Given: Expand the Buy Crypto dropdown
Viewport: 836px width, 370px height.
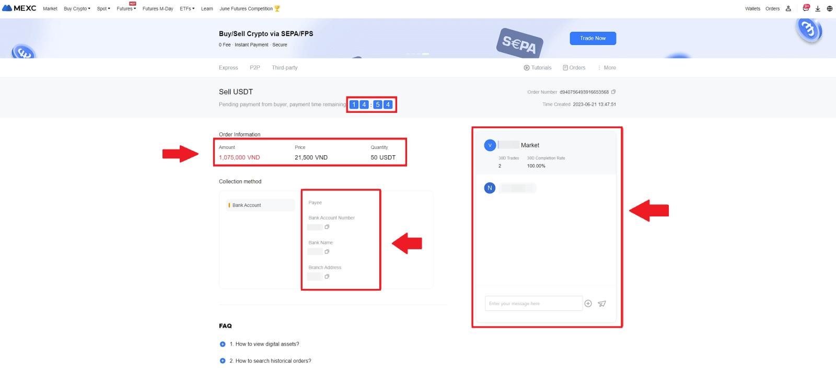Looking at the screenshot, I should tap(77, 9).
